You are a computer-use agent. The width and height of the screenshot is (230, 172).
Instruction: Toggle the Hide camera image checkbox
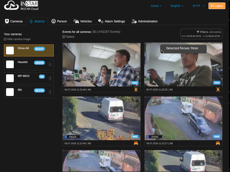(5, 39)
